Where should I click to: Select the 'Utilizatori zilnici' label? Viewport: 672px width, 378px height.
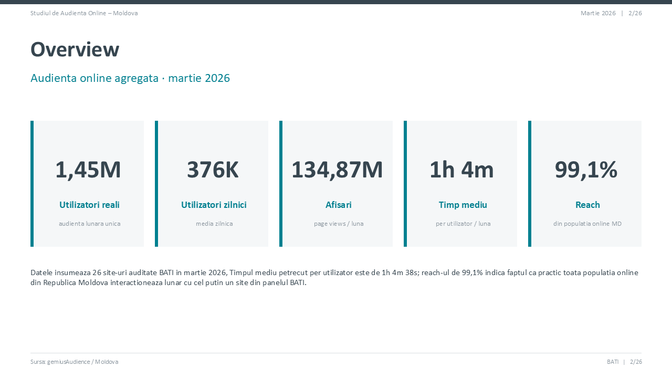click(x=214, y=205)
